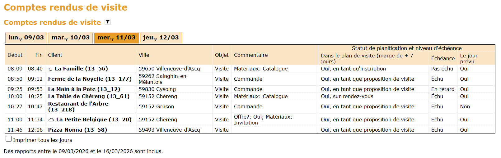Image resolution: width=501 pixels, height=158 pixels.
Task: Click the smiley icon beside La Famille
Action: tap(50, 69)
